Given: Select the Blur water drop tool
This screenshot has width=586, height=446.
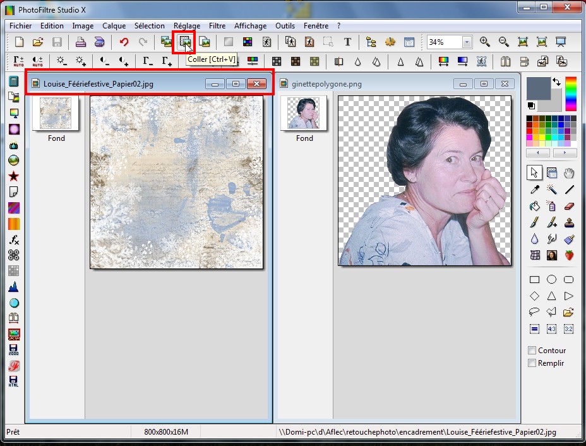Looking at the screenshot, I should (535, 239).
